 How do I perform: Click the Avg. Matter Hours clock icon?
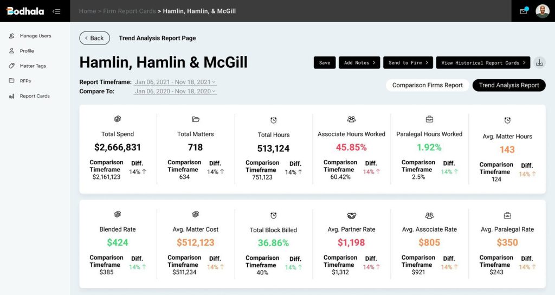pos(507,120)
